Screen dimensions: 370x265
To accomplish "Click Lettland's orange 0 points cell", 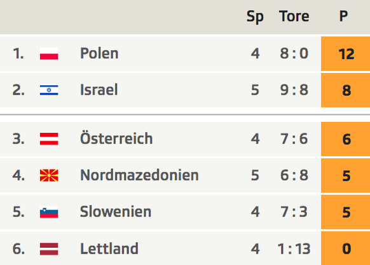I will [x=345, y=248].
